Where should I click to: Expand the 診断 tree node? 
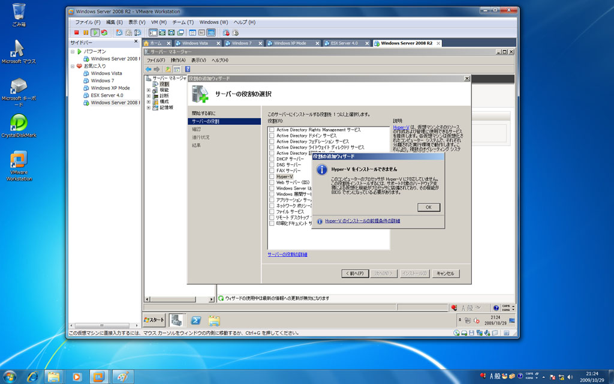coord(149,96)
